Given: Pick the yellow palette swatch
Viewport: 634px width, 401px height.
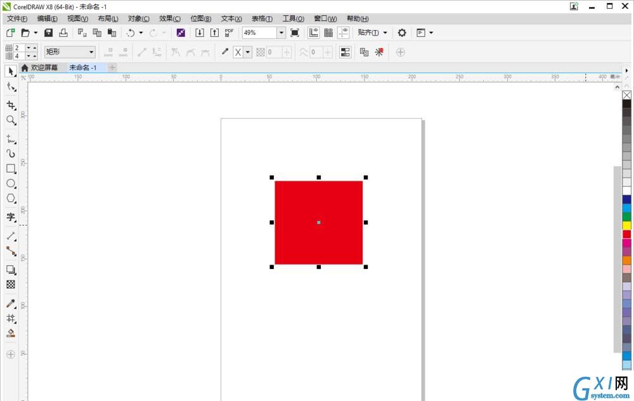Looking at the screenshot, I should (x=627, y=225).
